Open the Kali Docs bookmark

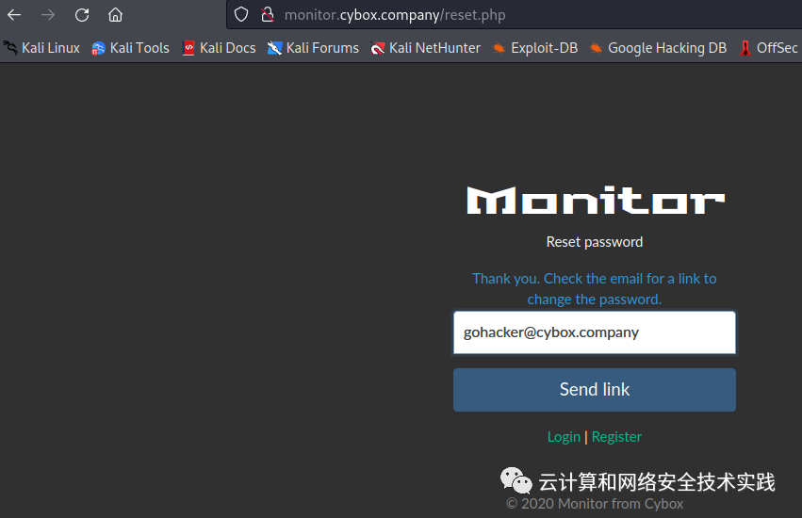(219, 48)
